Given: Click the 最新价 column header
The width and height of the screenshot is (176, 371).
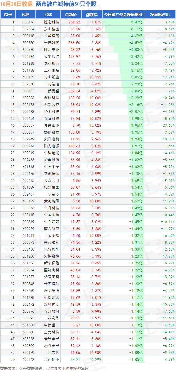Looking at the screenshot, I should click(x=71, y=15).
